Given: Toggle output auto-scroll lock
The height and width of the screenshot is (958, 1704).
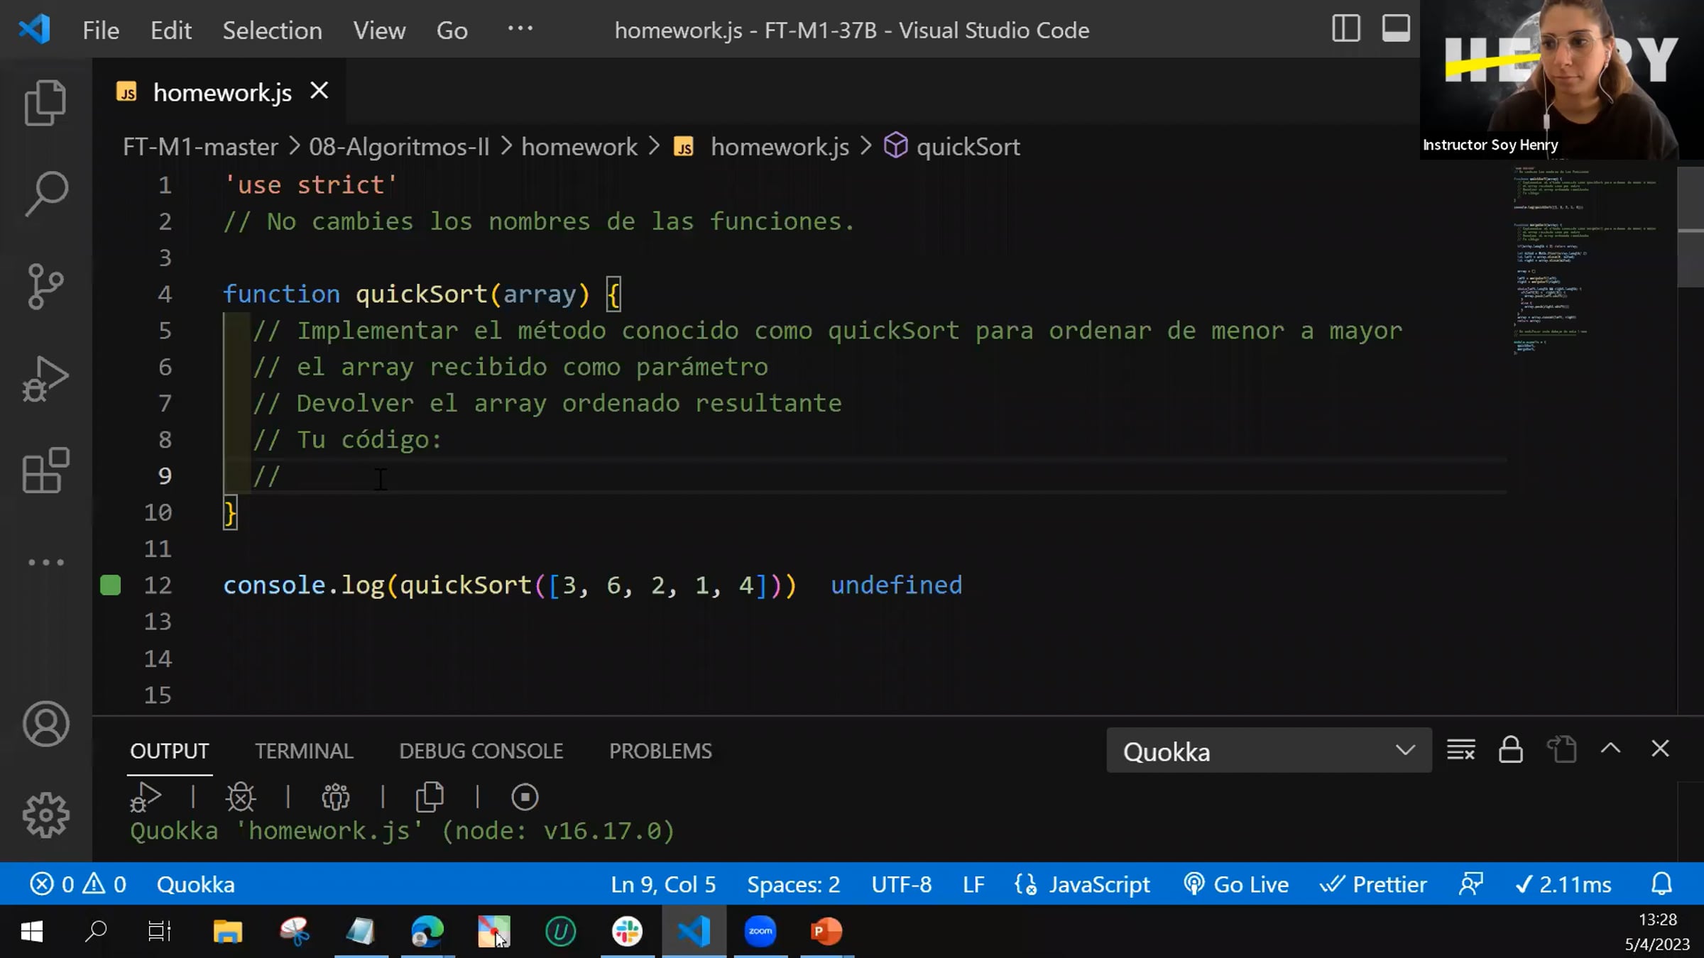Looking at the screenshot, I should pyautogui.click(x=1510, y=749).
